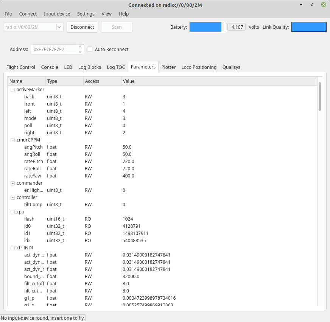Image resolution: width=330 pixels, height=322 pixels.
Task: Click the address spinner down arrow
Action: (80, 51)
